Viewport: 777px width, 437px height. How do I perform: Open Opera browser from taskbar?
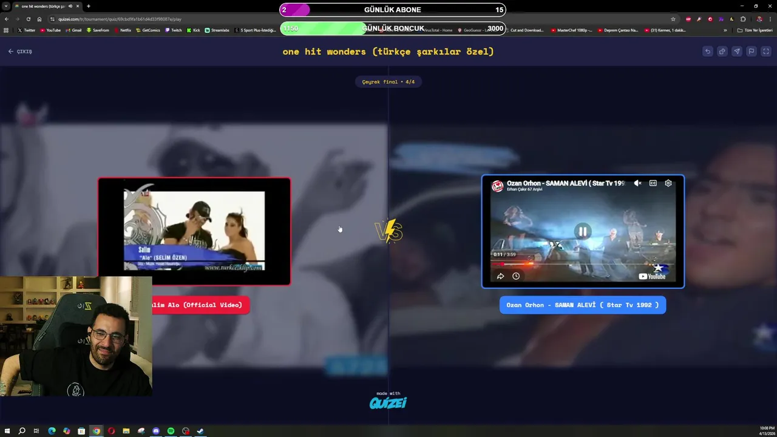[111, 431]
